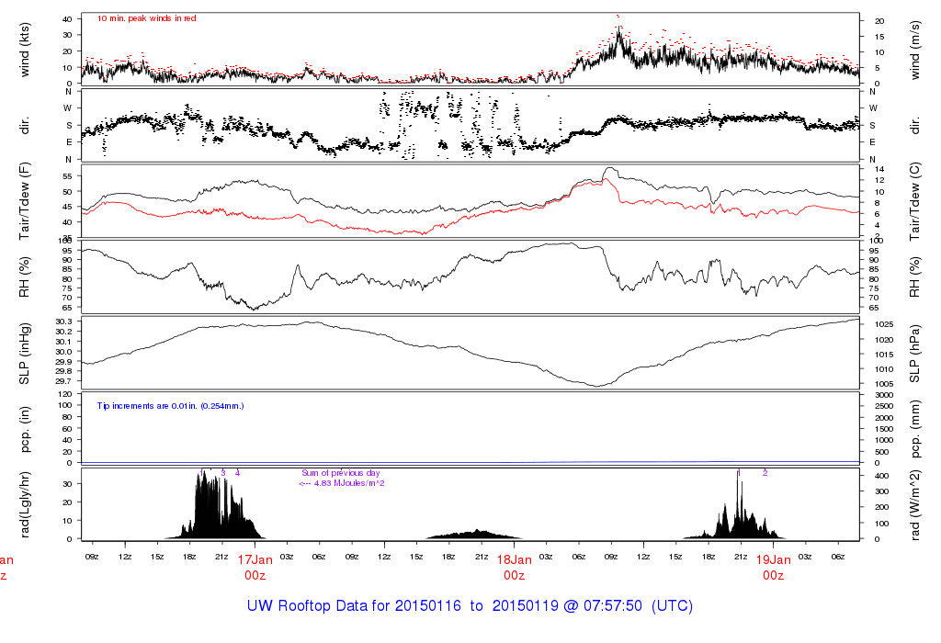
Task: Click the '29.7' tick on SLP axis
Action: point(64,381)
